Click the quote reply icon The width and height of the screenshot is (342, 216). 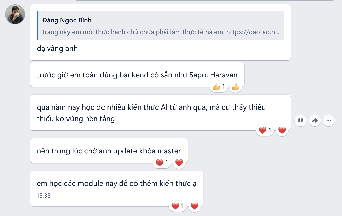(300, 120)
